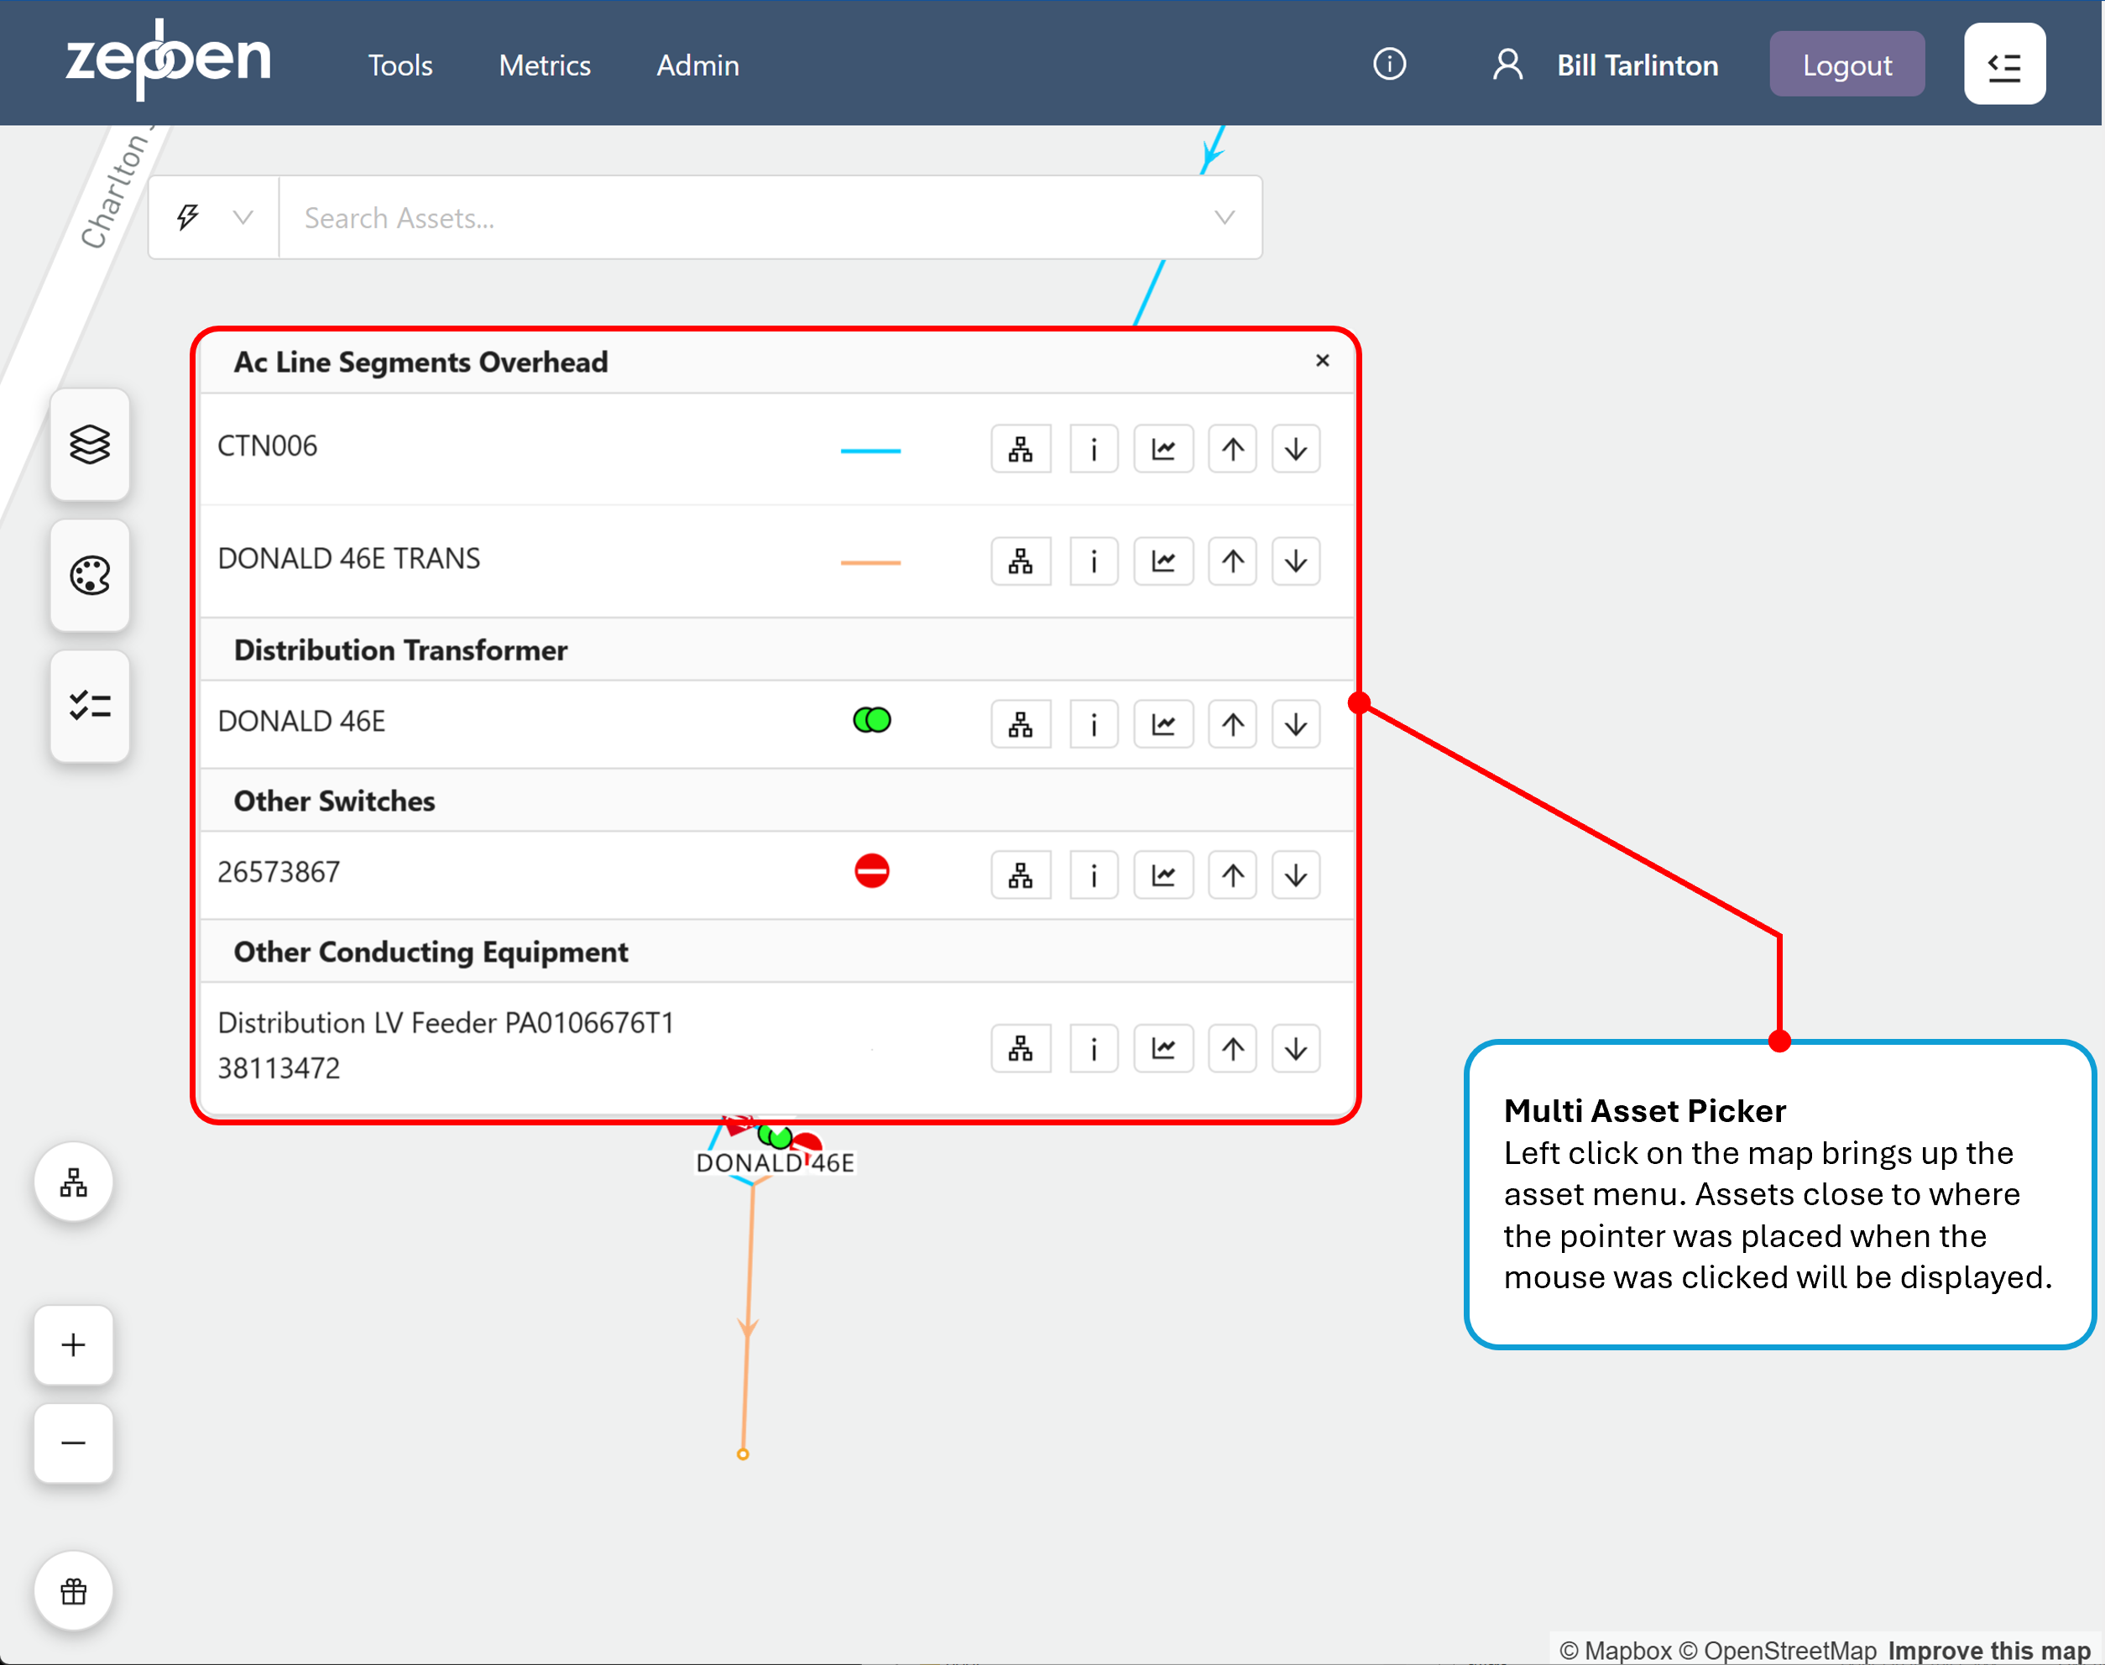Click the user profile icon
Viewport: 2105px width, 1665px height.
[x=1507, y=65]
